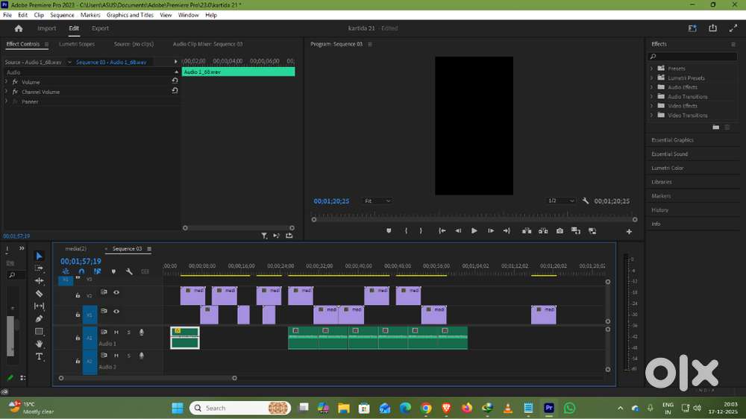
Task: Go to the Home screen icon
Action: tap(19, 28)
